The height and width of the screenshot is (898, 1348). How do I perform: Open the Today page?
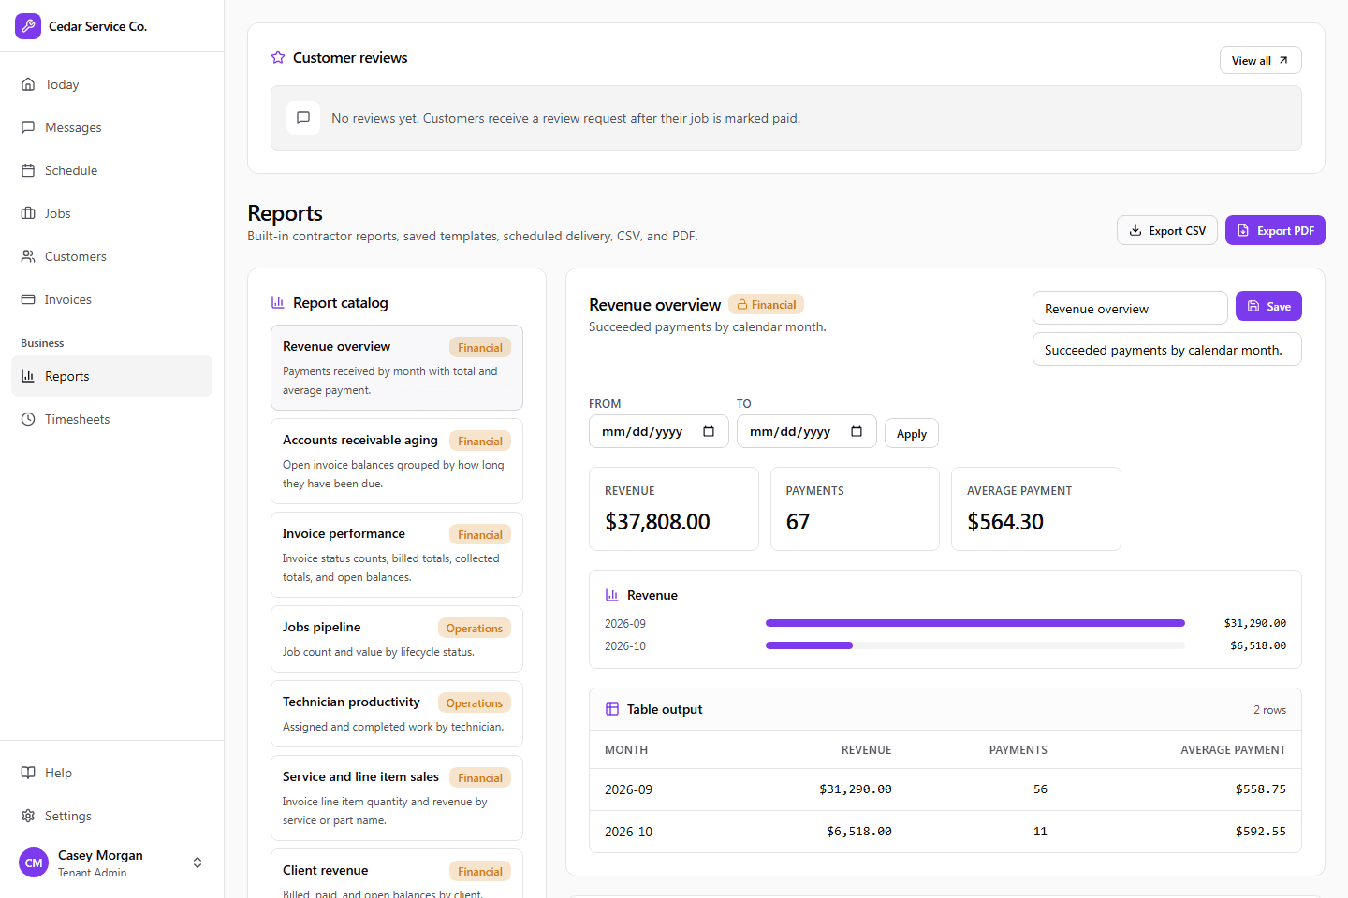112,84
